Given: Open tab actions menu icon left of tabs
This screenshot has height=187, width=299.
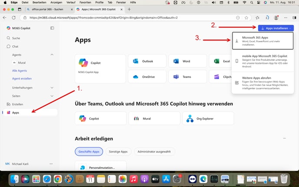Looking at the screenshot, I should pyautogui.click(x=20, y=9).
